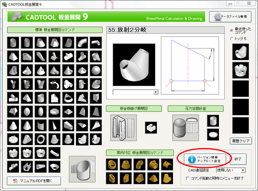Enable コマンド起動と同時にメニューを終了 checkbox
Screen dimensions: 258x191
pyautogui.click(x=188, y=179)
